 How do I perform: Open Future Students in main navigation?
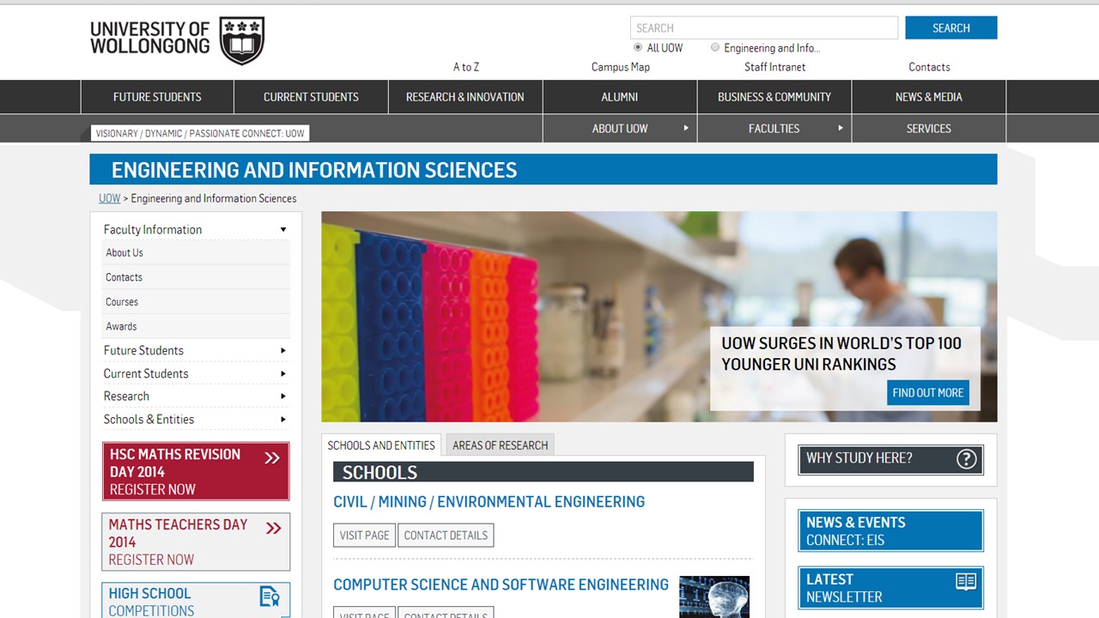click(x=157, y=97)
